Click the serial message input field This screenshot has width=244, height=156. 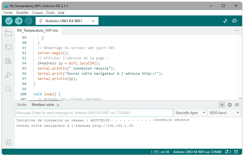(94, 113)
